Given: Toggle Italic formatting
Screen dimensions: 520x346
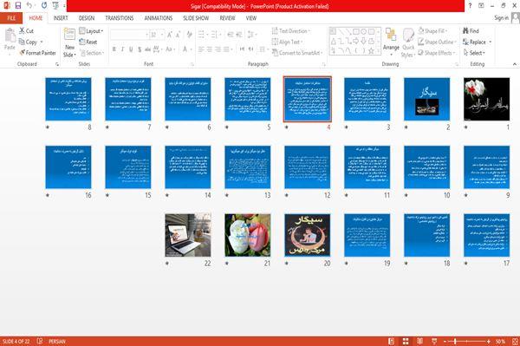Looking at the screenshot, I should click(122, 49).
